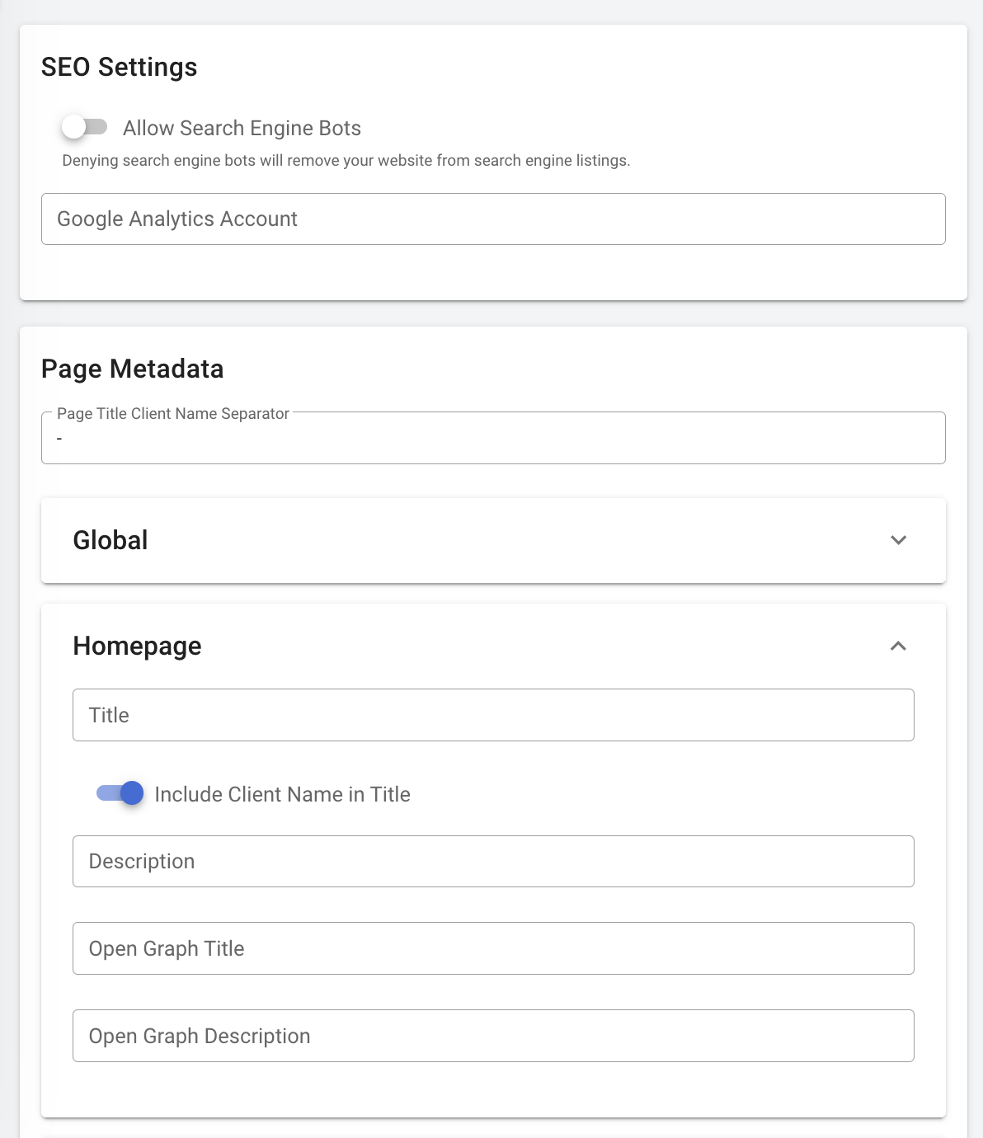The width and height of the screenshot is (983, 1138).
Task: Disable the Include Client Name in Title switch
Action: coord(120,793)
